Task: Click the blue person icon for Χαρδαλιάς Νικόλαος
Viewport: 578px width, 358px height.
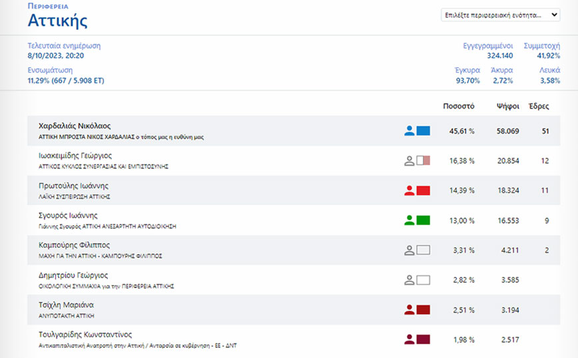Action: [409, 131]
